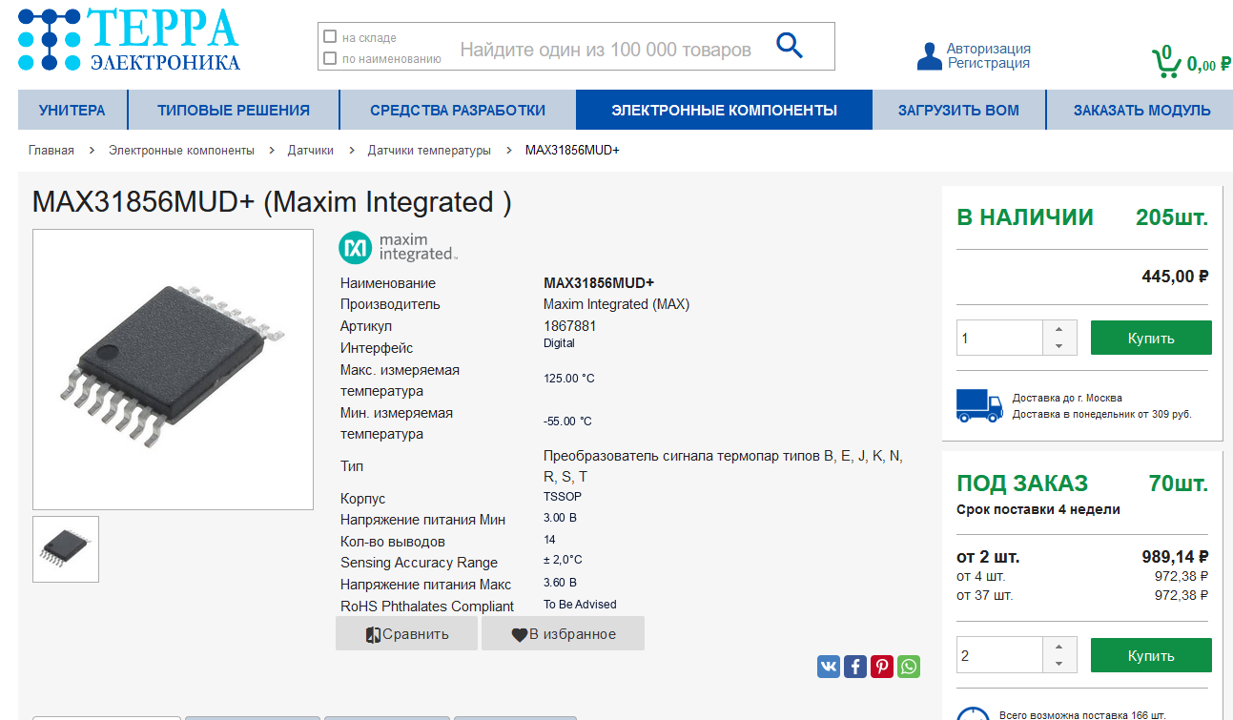Click the on-order quantity field showing 2

click(x=999, y=655)
